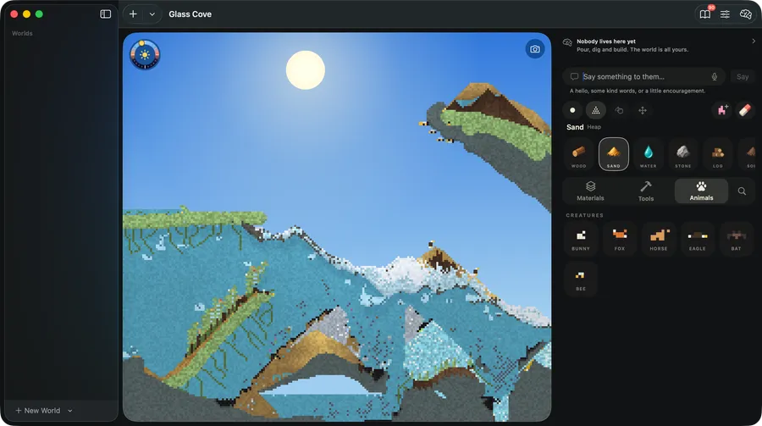Activate the microphone icon
762x426 pixels.
click(715, 76)
